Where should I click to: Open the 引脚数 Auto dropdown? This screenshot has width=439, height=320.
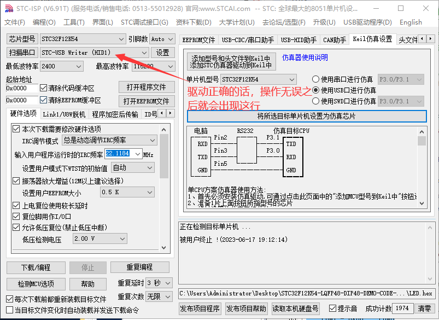pos(162,39)
